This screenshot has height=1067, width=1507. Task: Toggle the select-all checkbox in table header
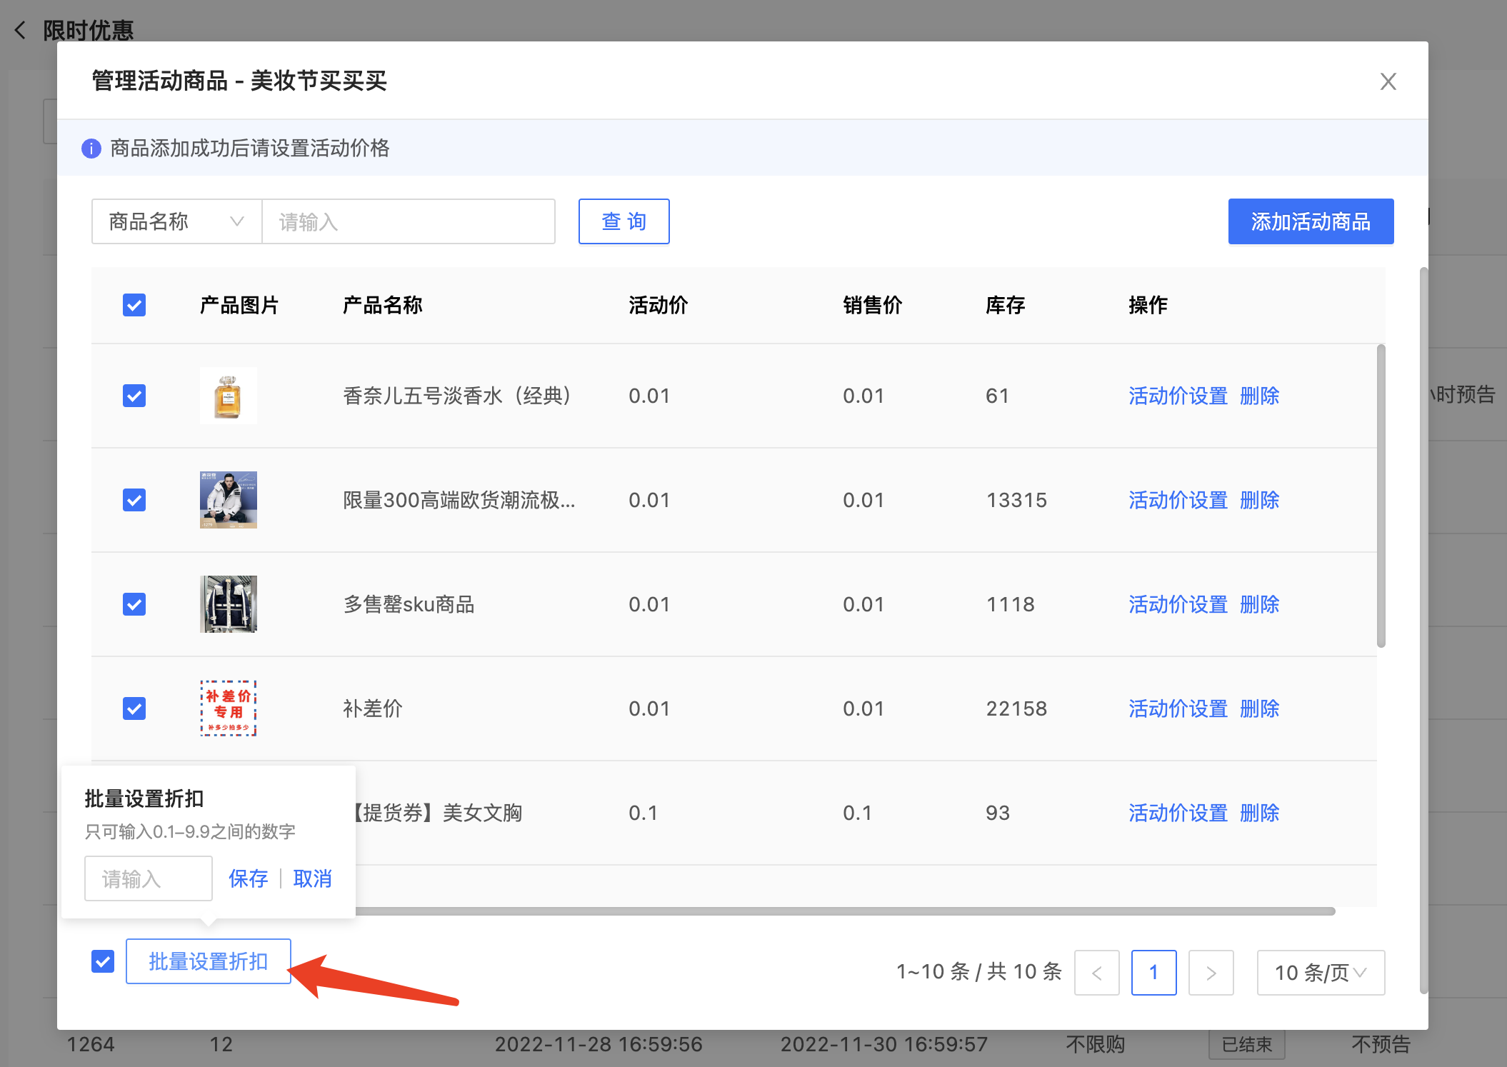tap(134, 305)
